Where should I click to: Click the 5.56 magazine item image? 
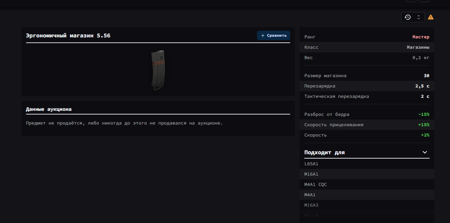(x=158, y=70)
